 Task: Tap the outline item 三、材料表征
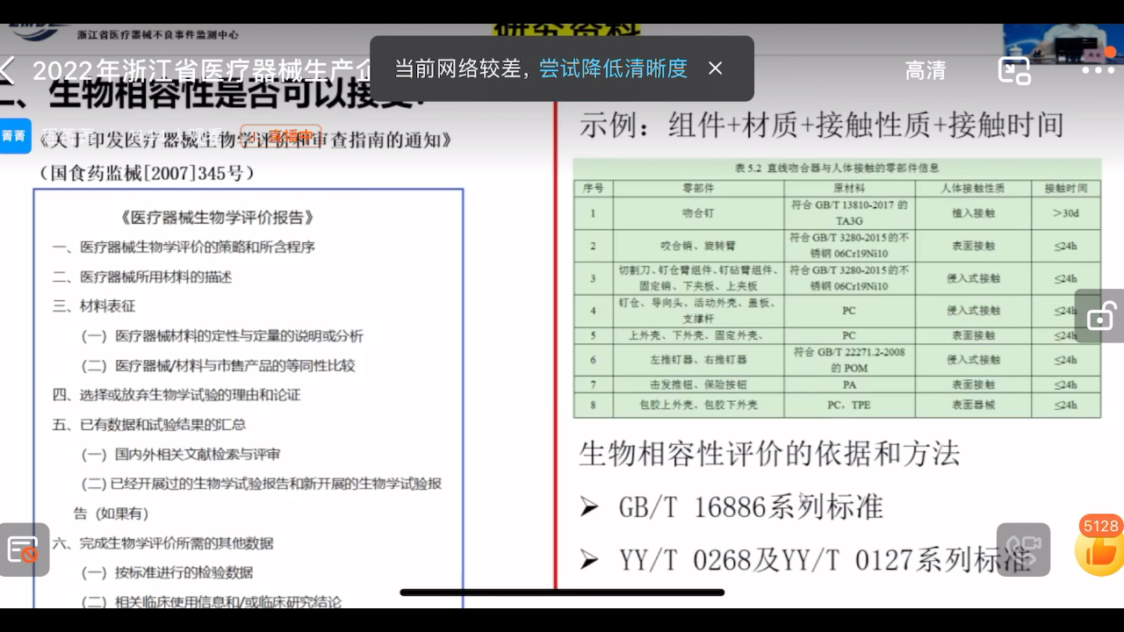(94, 306)
